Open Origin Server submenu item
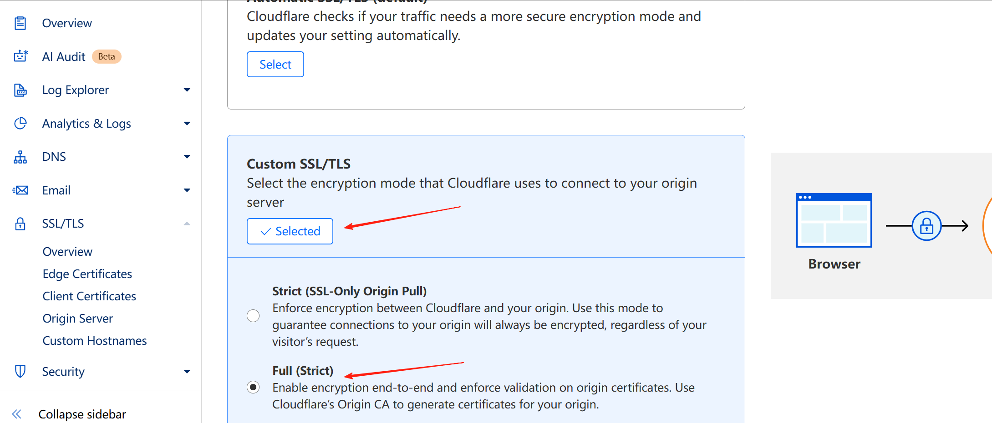This screenshot has width=992, height=423. pyautogui.click(x=77, y=318)
